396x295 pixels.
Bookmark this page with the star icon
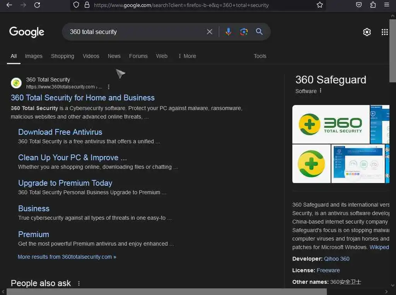[x=320, y=5]
